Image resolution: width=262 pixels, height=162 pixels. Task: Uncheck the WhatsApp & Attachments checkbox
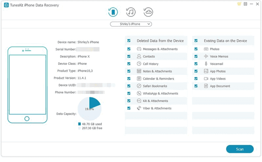129,93
